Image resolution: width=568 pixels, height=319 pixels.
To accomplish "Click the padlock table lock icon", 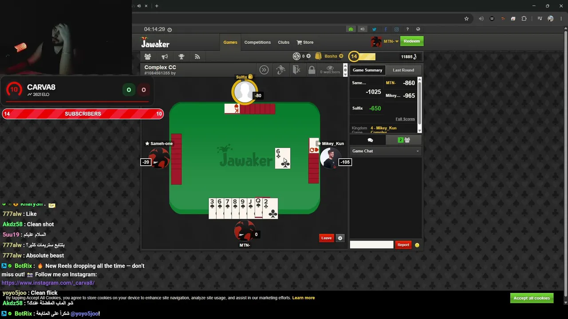I will [312, 70].
